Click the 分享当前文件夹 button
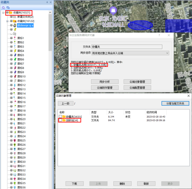The image size is (192, 189). (175, 103)
